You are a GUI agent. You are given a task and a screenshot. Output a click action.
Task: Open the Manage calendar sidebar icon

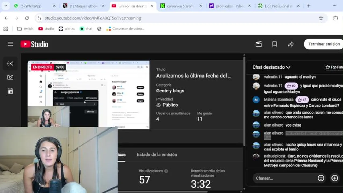(x=10, y=91)
